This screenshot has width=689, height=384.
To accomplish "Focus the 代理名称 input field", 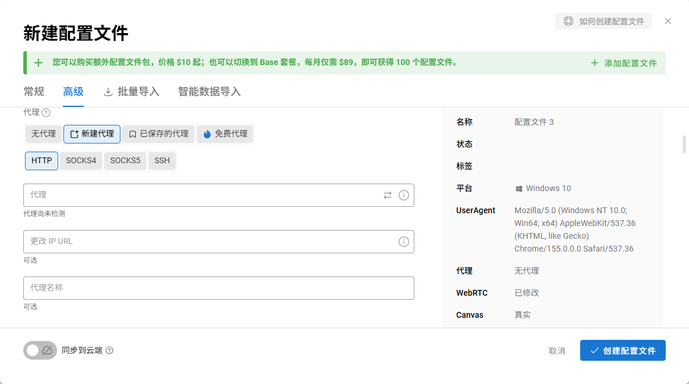I will coord(219,288).
